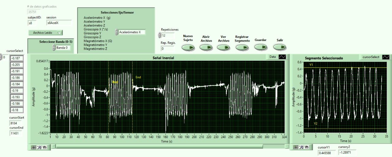Click the stepper arrows beside Acelerómetro X ring
This screenshot has width=392, height=157.
click(117, 32)
